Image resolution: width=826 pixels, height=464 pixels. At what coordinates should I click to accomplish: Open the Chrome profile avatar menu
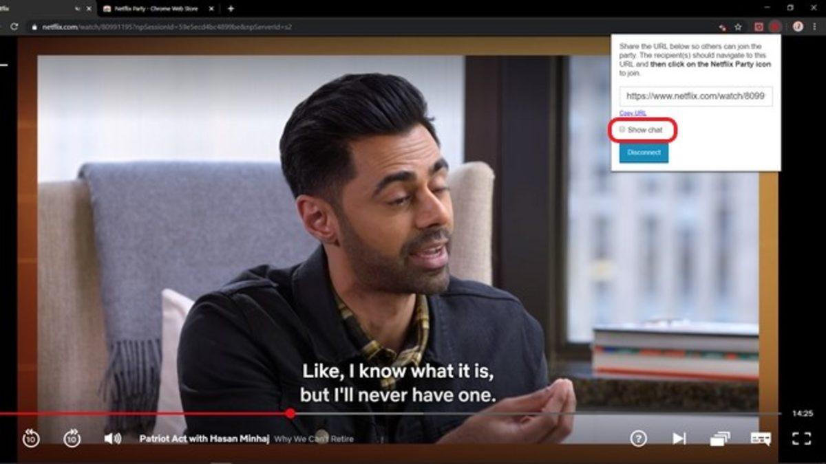tap(798, 26)
